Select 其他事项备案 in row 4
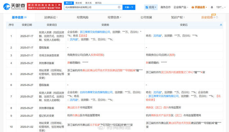229x132 pixels. [46, 63]
